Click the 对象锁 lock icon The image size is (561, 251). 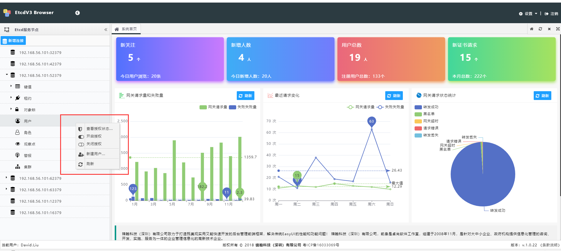point(17,109)
